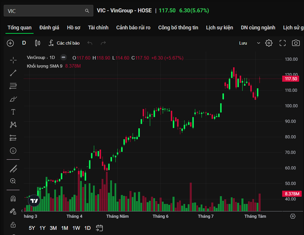Click the redo arrow in chart toolbar
This screenshot has width=304, height=235.
tap(103, 43)
